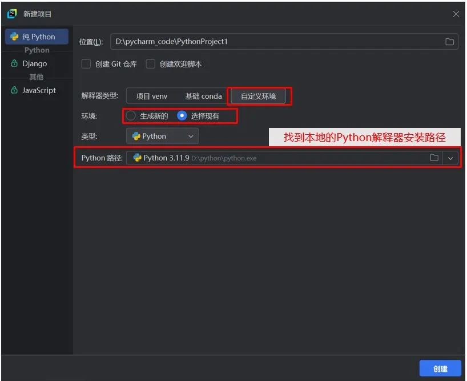Switch to the 基础 conda interpreter tab
467x381 pixels.
[203, 96]
